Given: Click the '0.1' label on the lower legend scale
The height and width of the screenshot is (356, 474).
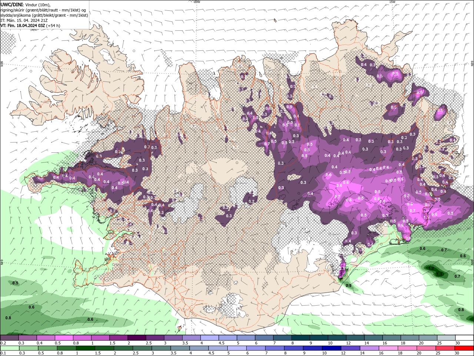Looking at the screenshot, I should 3,353.
